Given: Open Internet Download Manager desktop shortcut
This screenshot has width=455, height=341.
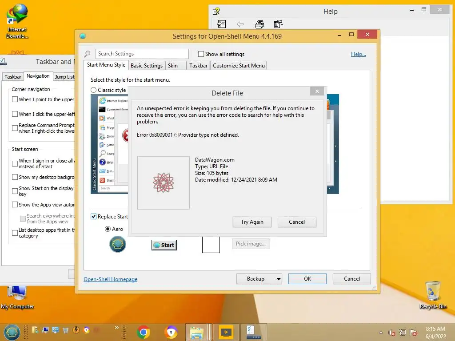Looking at the screenshot, I should point(17,21).
